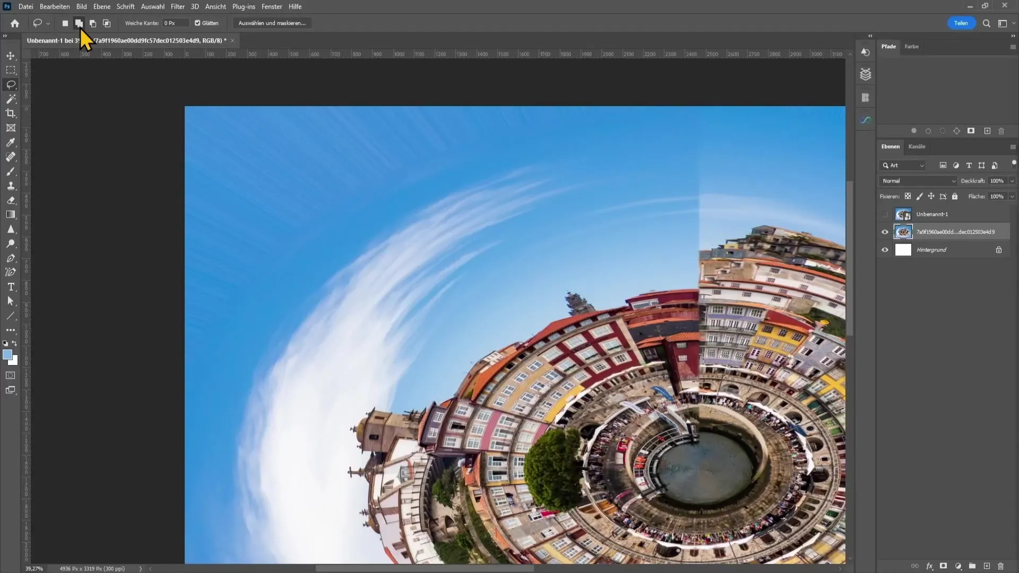Create a new layer group
Screen dimensions: 1019x573
(972, 566)
